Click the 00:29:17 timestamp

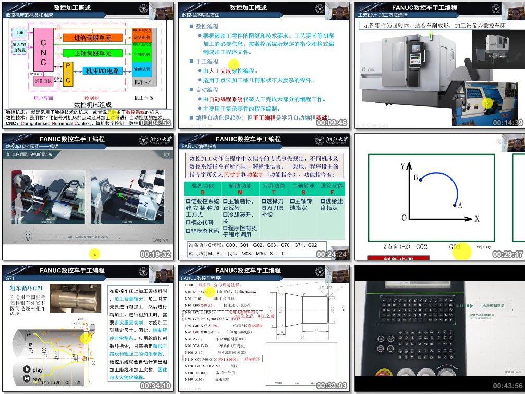508,254
